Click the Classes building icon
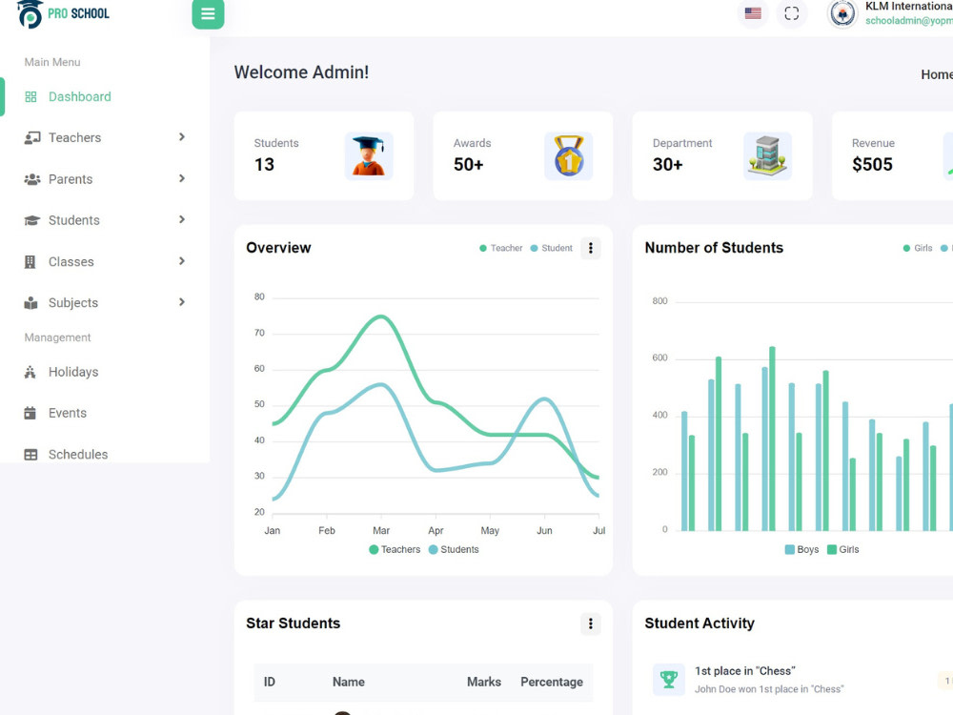953x715 pixels. 30,262
